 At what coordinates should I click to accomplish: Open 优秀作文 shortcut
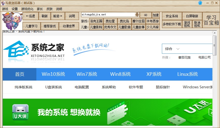(x=110, y=27)
